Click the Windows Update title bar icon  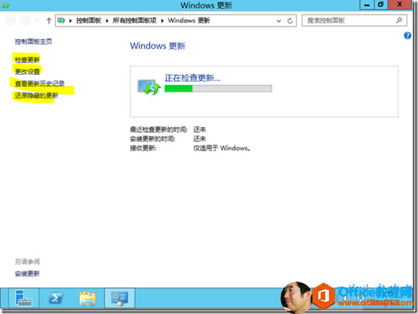(5, 5)
